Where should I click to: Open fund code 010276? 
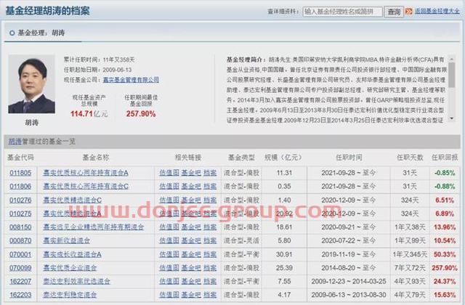click(20, 200)
